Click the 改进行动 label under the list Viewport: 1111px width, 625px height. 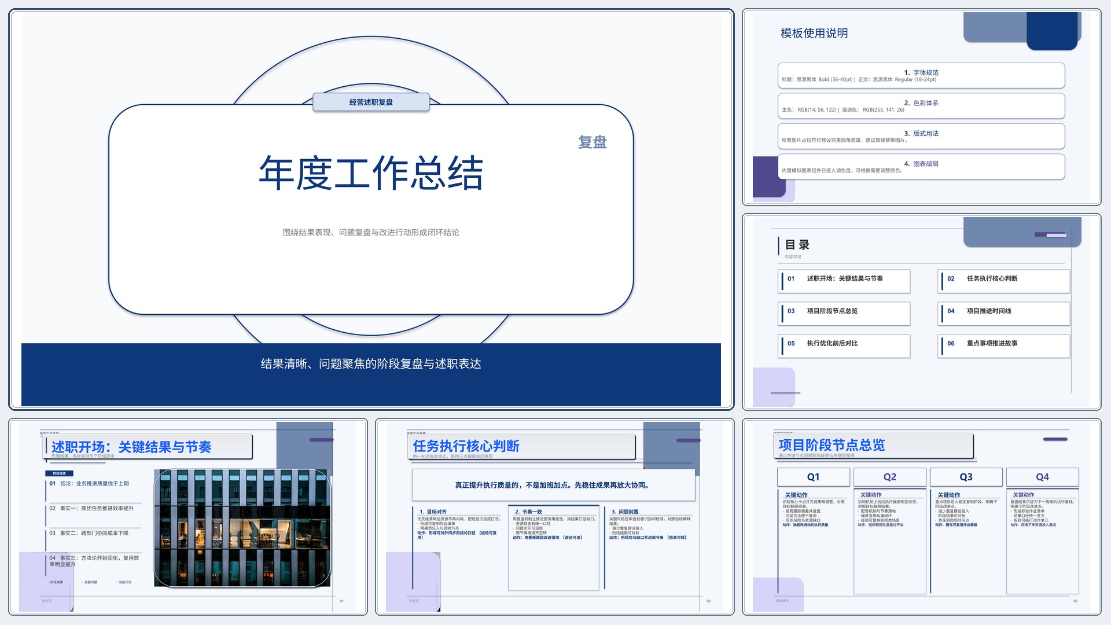coord(125,582)
